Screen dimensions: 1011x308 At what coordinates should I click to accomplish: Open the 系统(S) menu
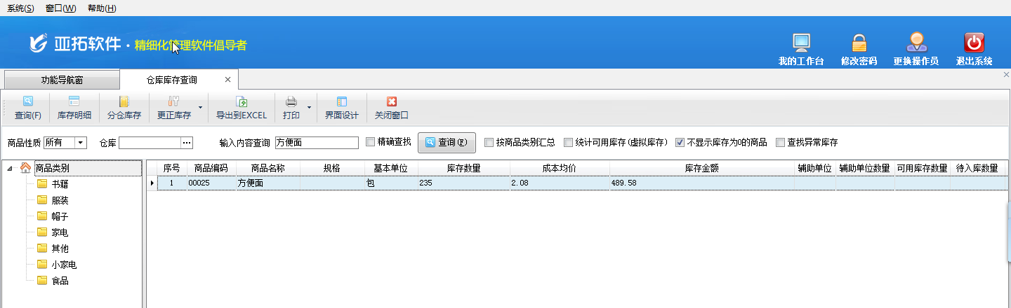(20, 8)
